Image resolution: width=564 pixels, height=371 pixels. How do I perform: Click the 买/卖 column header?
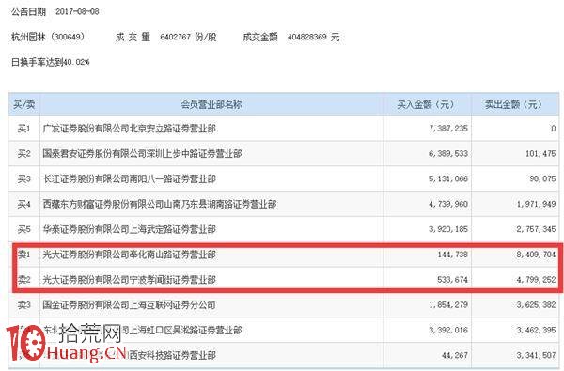pyautogui.click(x=24, y=104)
